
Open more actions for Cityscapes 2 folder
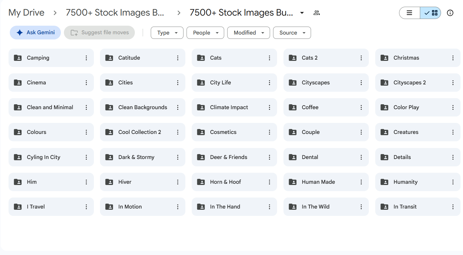coord(453,83)
